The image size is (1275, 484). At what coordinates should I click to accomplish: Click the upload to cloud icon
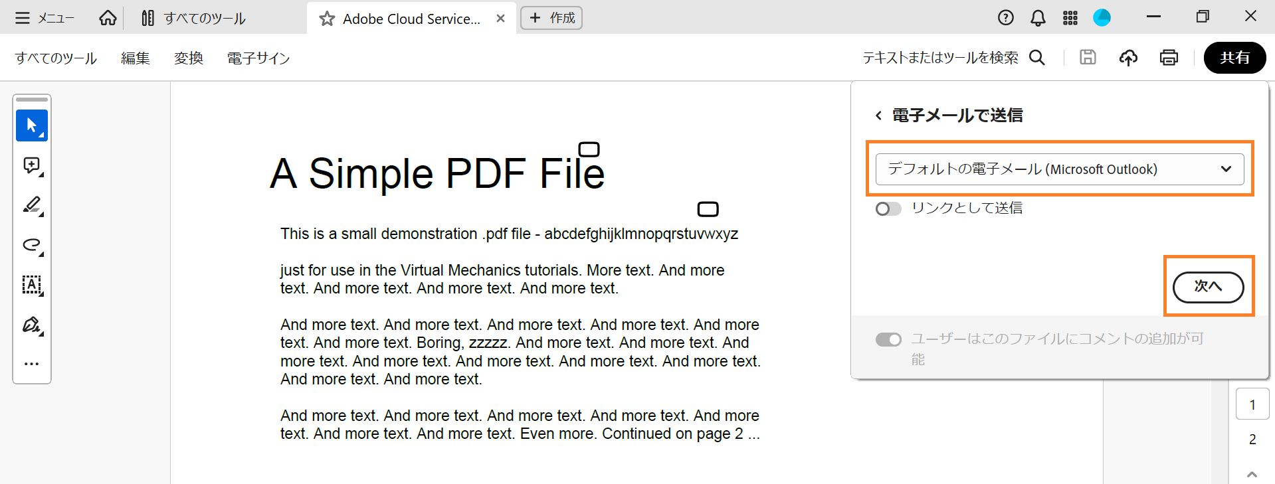tap(1128, 58)
